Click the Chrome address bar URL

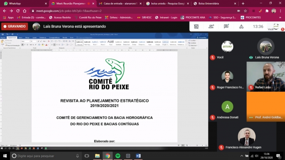click(69, 11)
